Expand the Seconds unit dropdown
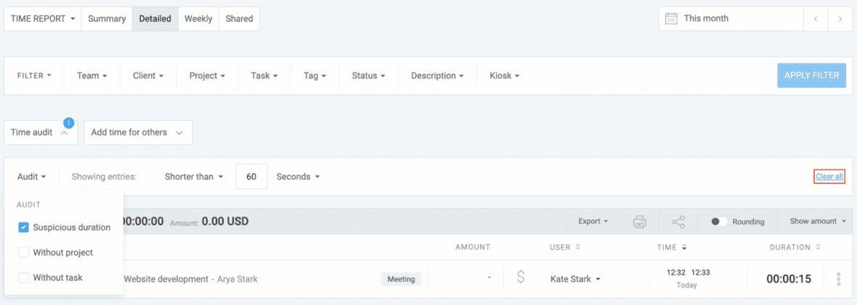The width and height of the screenshot is (857, 305). click(x=298, y=177)
